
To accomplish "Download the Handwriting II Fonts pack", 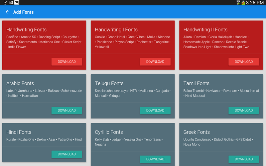I will coord(244,62).
